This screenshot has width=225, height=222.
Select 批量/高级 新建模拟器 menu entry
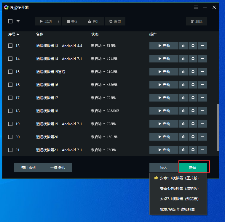pos(177,209)
